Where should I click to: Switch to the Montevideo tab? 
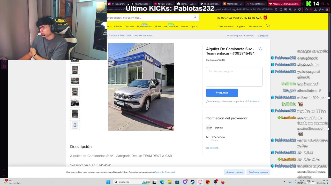(x=233, y=4)
